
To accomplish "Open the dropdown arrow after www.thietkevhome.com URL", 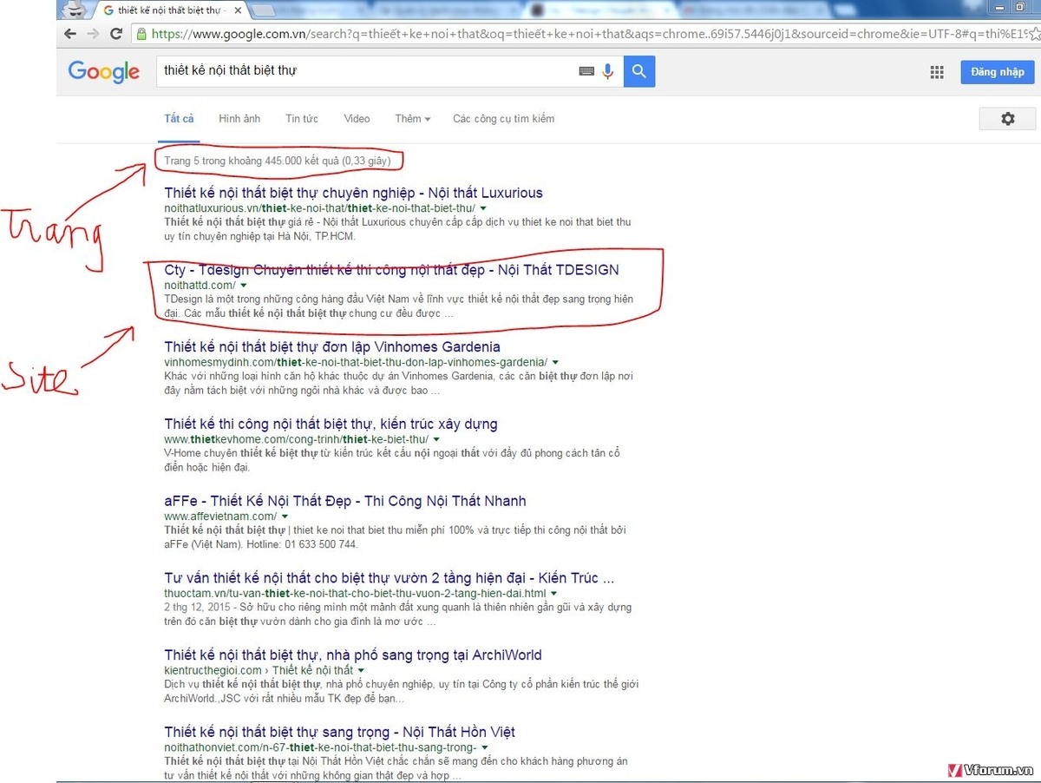I will pos(436,440).
